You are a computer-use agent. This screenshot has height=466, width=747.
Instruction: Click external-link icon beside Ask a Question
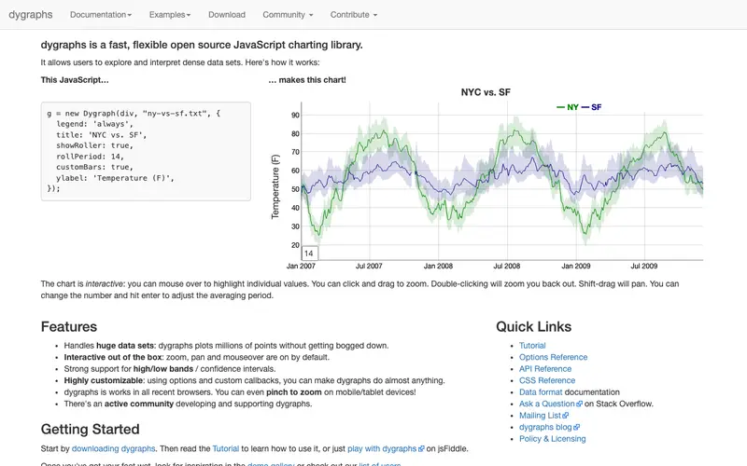tap(579, 404)
